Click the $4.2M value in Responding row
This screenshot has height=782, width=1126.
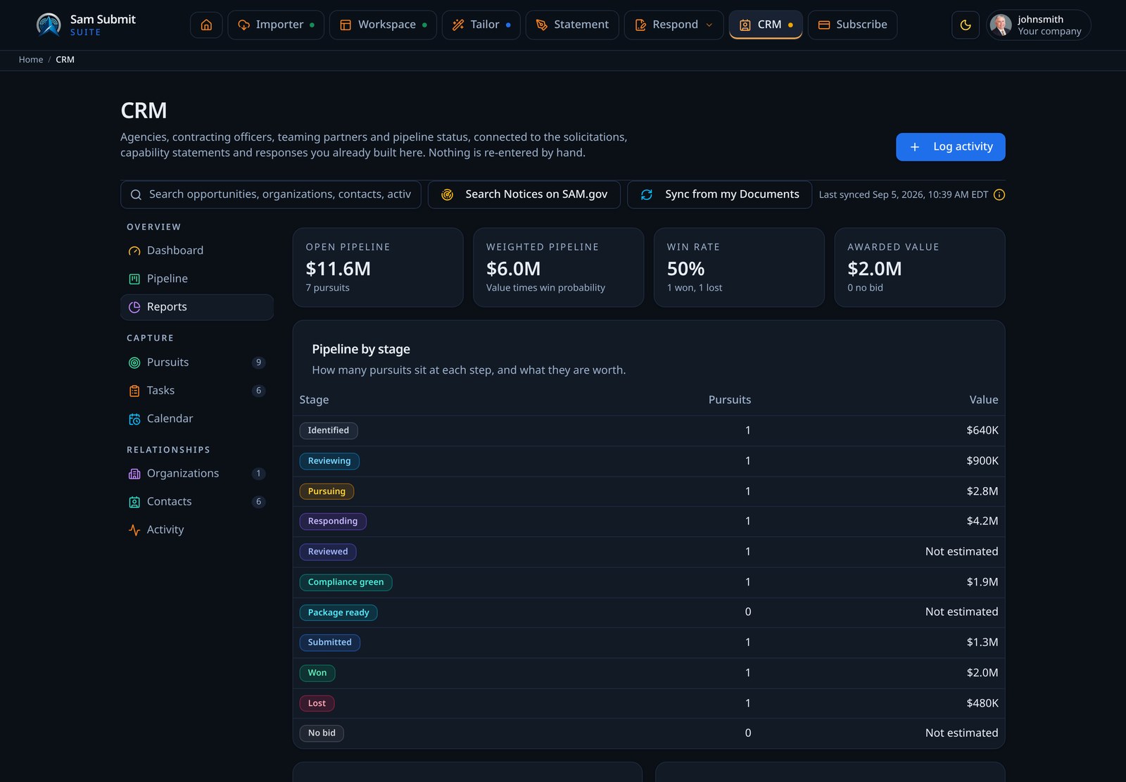pos(982,522)
